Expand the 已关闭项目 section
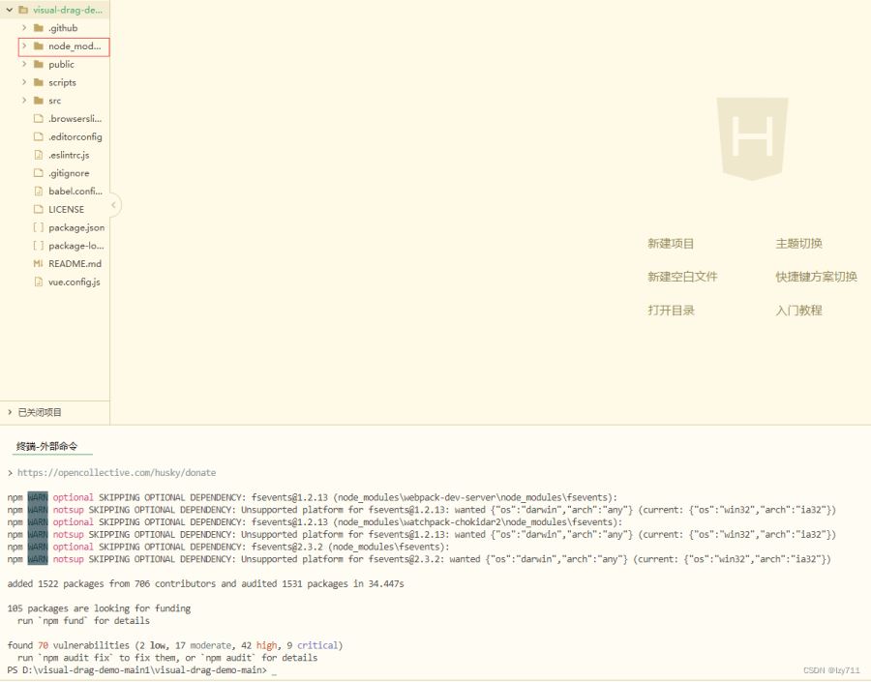The image size is (871, 682). [10, 412]
